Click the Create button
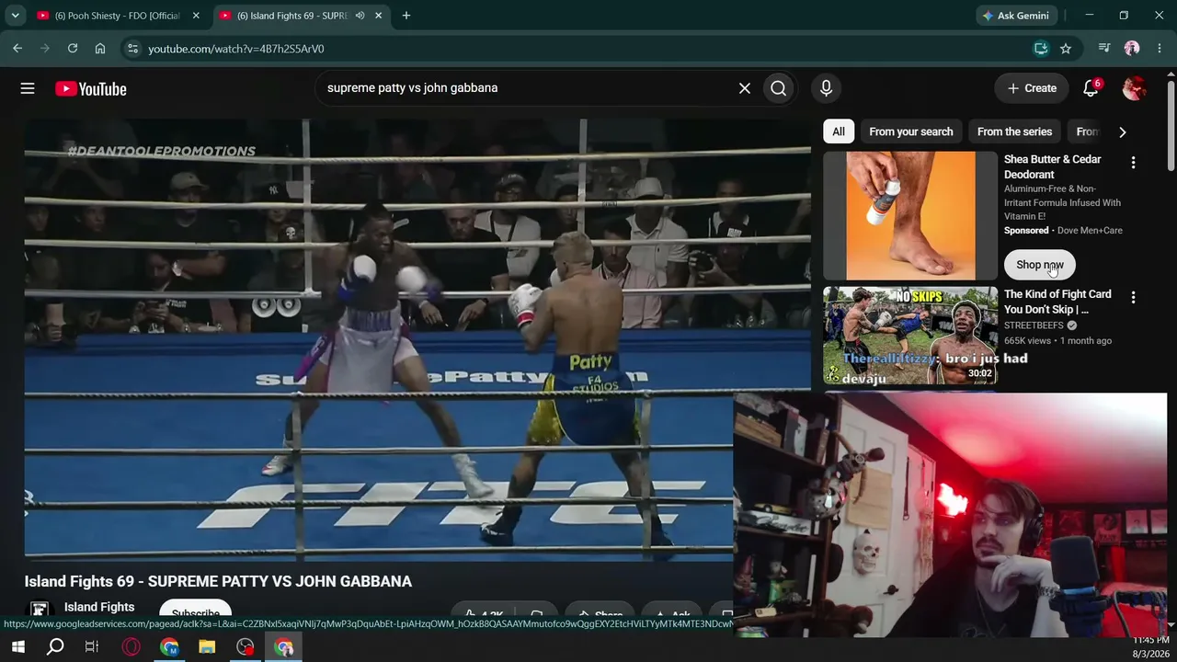The image size is (1177, 662). tap(1032, 88)
